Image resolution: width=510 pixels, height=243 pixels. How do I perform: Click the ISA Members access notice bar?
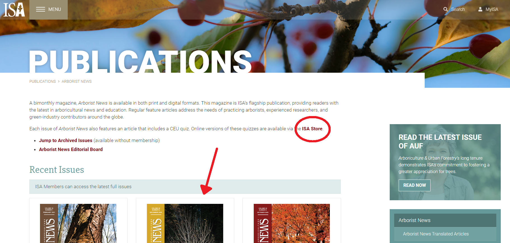(x=185, y=187)
